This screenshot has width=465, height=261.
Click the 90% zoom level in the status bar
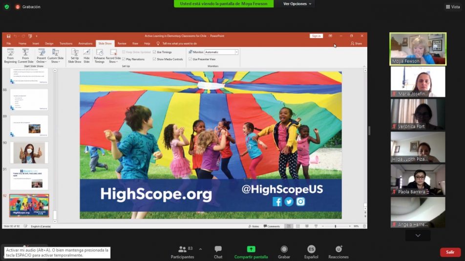pyautogui.click(x=356, y=226)
